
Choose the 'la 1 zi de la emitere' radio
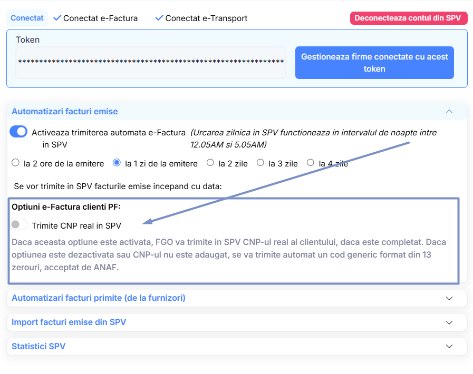tap(117, 163)
